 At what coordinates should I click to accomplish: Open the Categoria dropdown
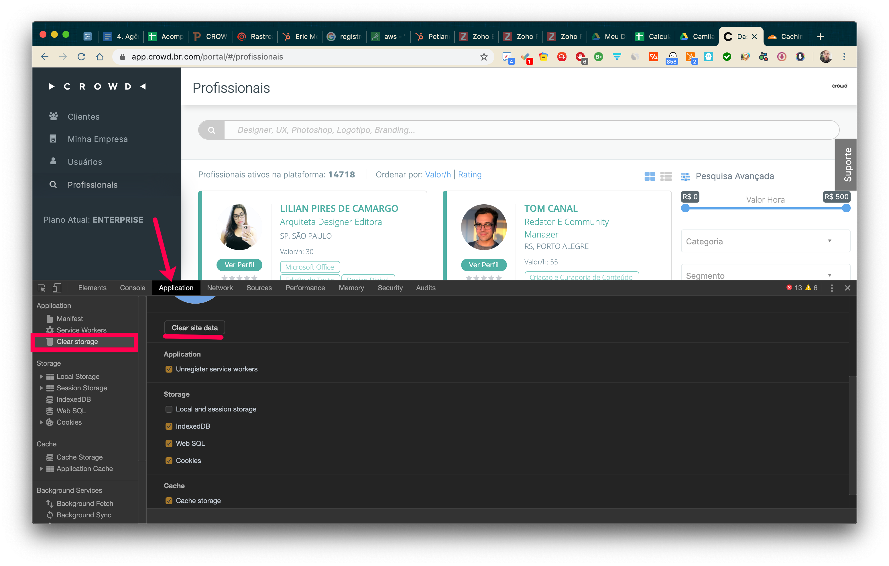(765, 241)
